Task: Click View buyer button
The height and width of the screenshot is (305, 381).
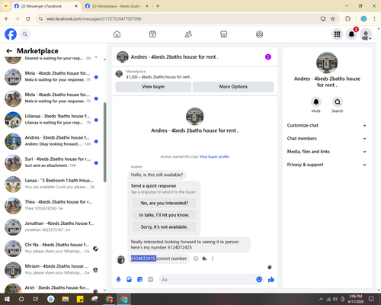Action: coord(153,87)
